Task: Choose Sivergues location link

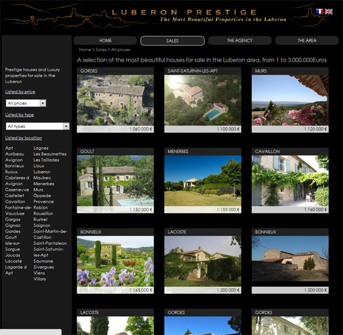Action: [x=44, y=267]
